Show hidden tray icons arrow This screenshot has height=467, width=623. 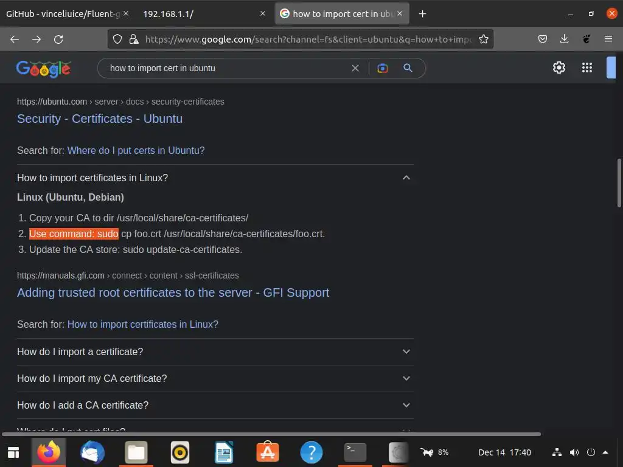pos(605,452)
